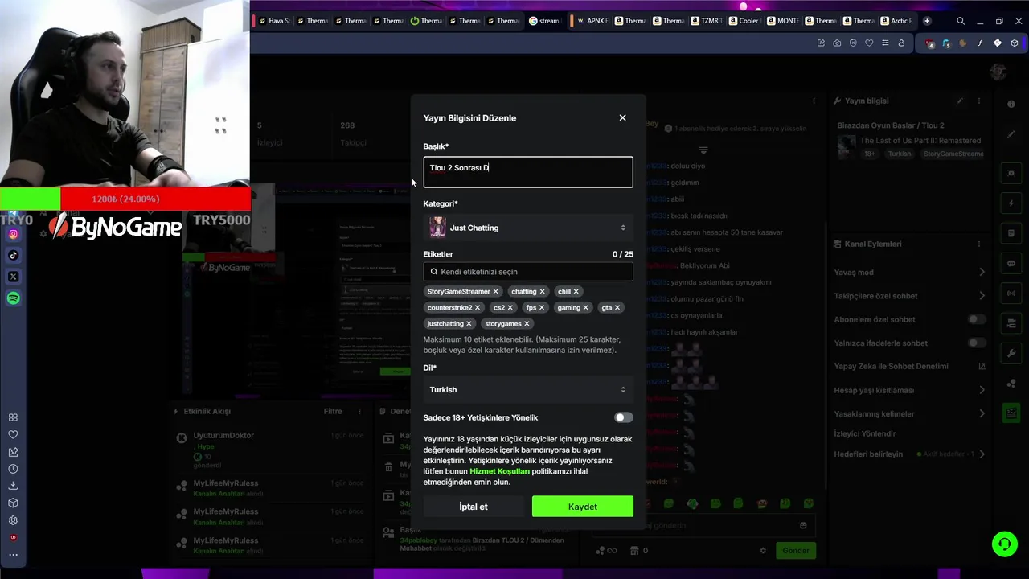Screen dimensions: 1029x579
Task: Switch to the Cooler browser tab
Action: point(744,21)
